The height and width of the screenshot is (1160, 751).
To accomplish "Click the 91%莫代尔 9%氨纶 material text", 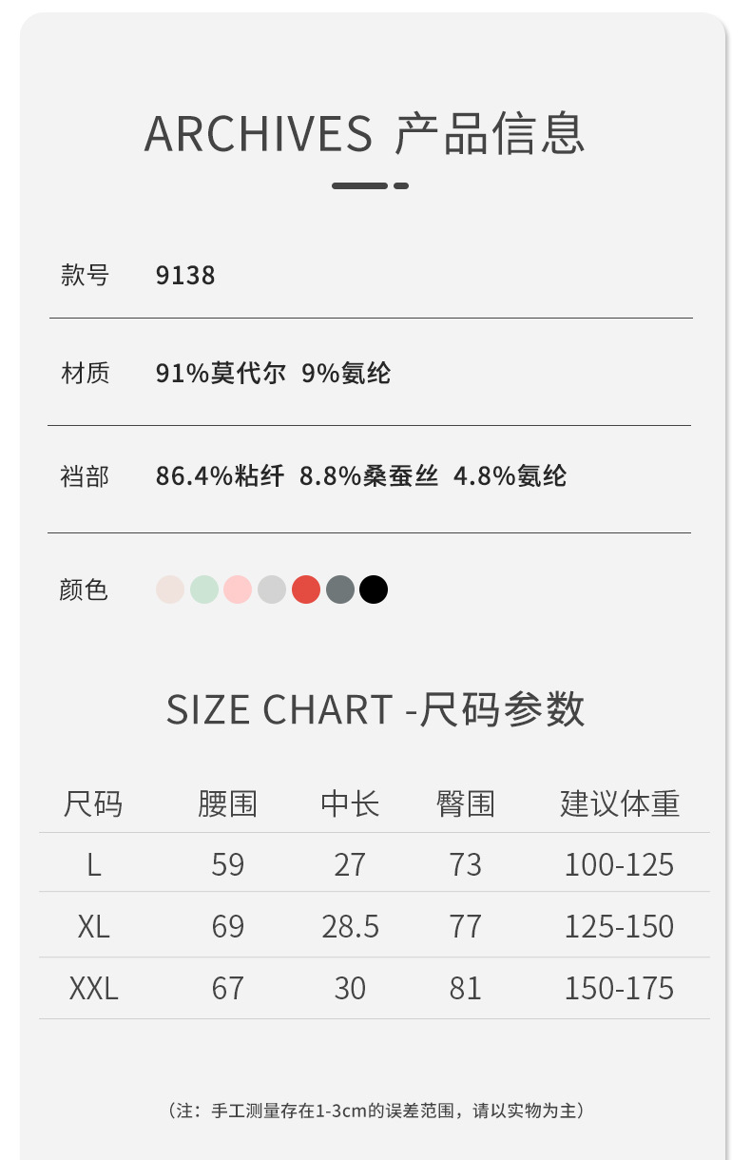I will (273, 373).
